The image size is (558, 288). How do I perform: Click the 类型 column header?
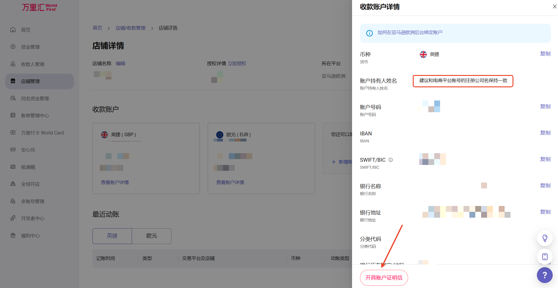click(x=147, y=258)
